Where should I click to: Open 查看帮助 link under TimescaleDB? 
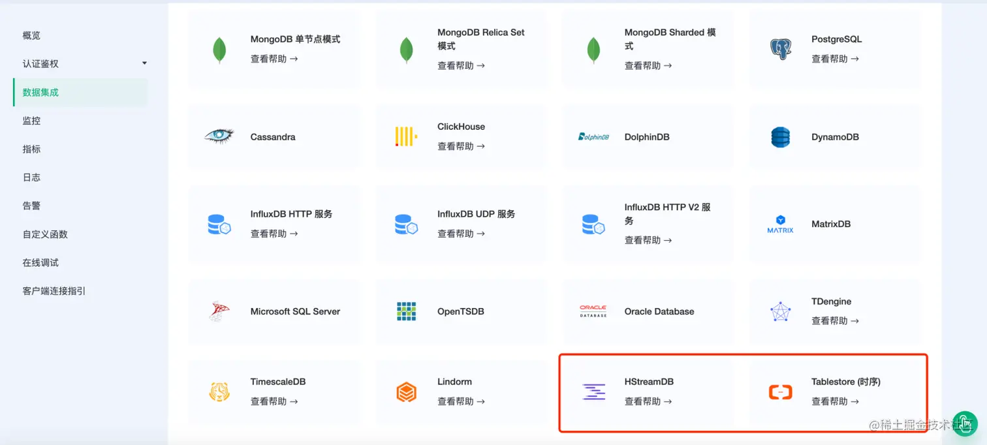pos(274,401)
